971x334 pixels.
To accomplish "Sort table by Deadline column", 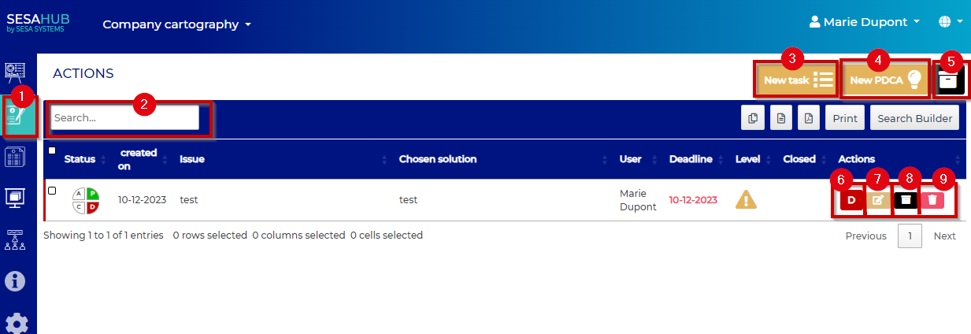I will pos(691,159).
